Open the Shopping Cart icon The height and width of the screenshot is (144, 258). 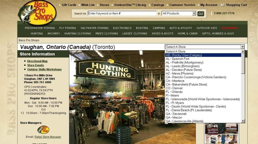click(222, 5)
